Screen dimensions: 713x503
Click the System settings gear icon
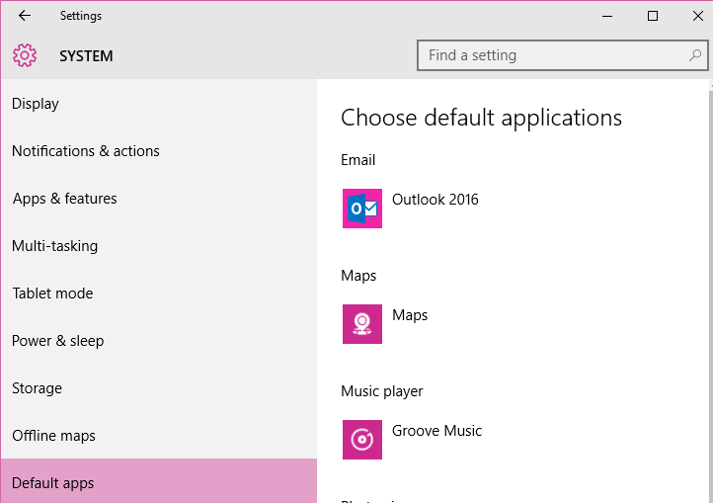point(25,55)
